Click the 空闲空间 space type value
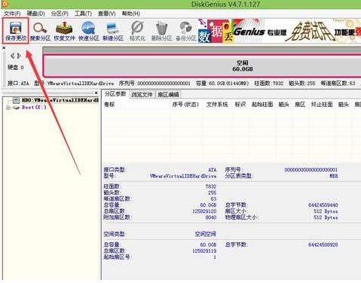 coord(205,234)
